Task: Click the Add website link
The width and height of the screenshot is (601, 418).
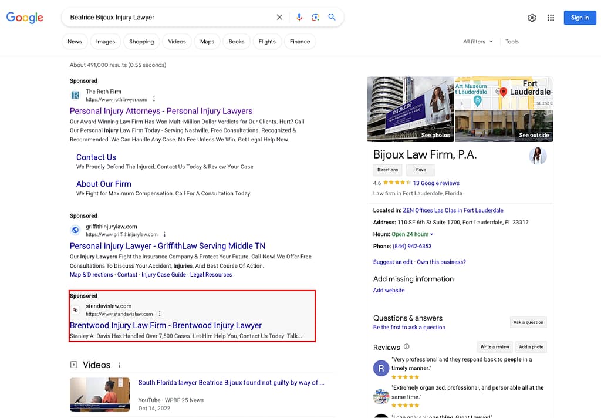Action: click(389, 290)
